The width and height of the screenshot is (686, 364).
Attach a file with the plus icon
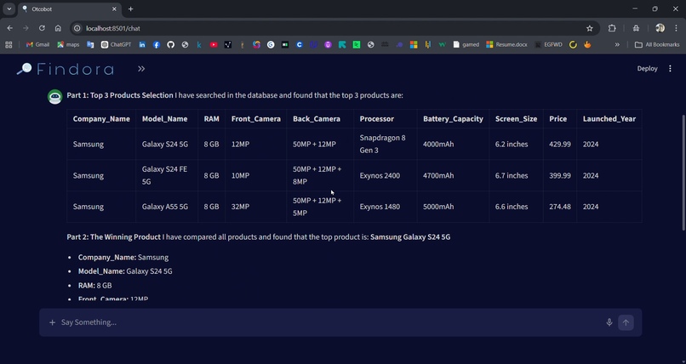pyautogui.click(x=52, y=322)
